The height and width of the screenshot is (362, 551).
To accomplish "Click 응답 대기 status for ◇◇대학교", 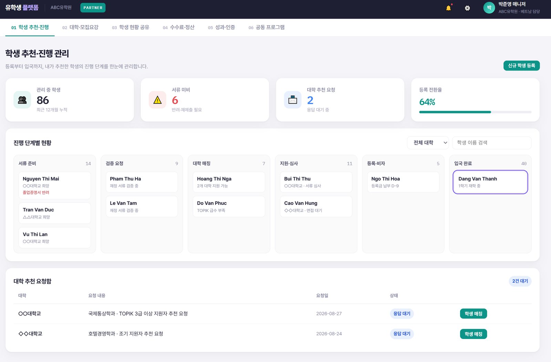I will click(x=402, y=334).
